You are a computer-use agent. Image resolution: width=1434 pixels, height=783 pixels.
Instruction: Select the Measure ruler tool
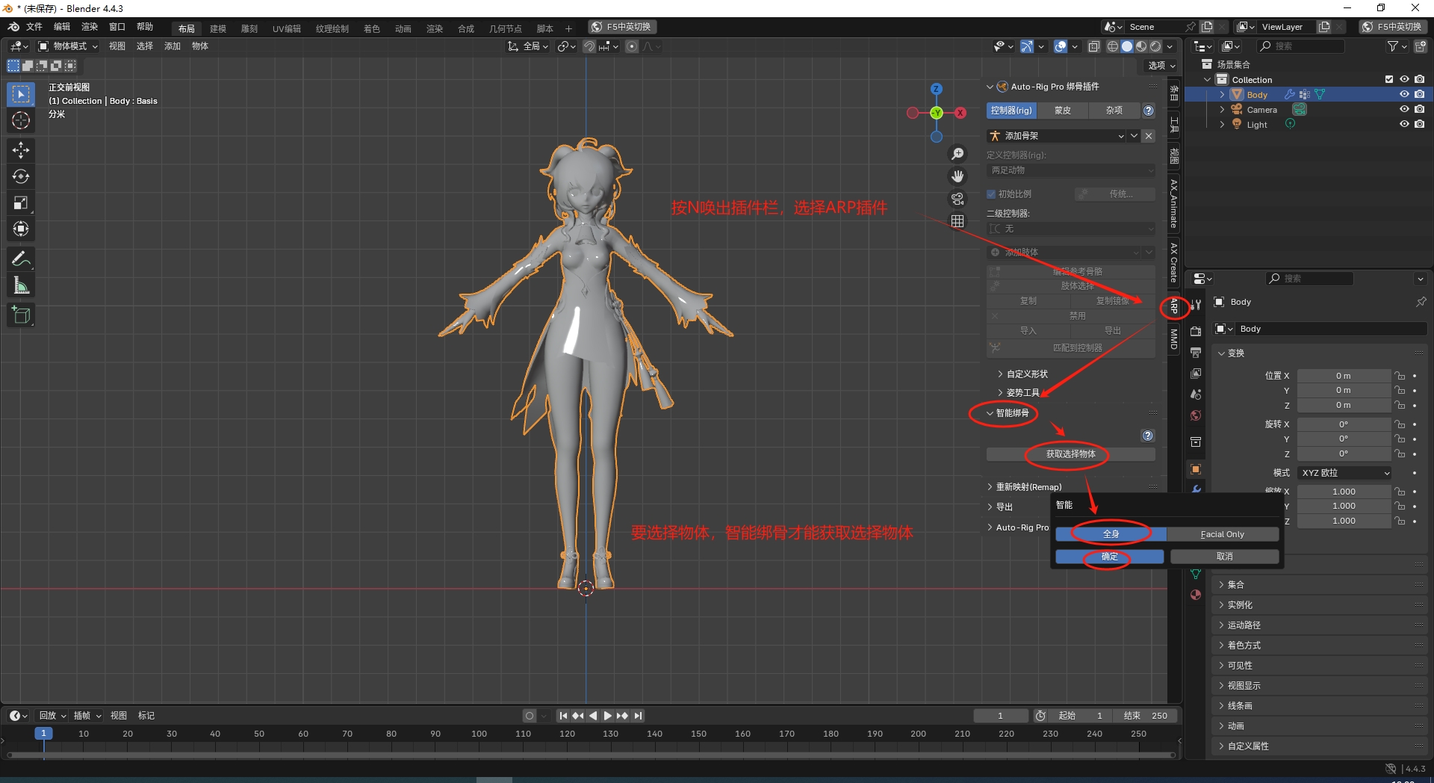tap(21, 285)
